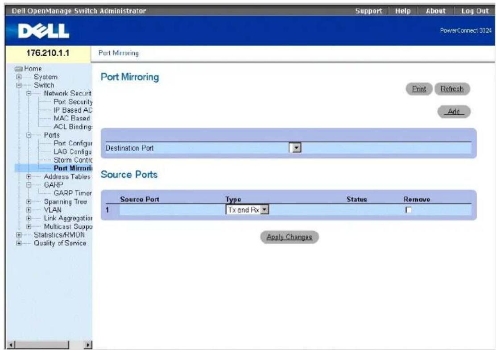
Task: Click the Destination Port label
Action: 130,148
